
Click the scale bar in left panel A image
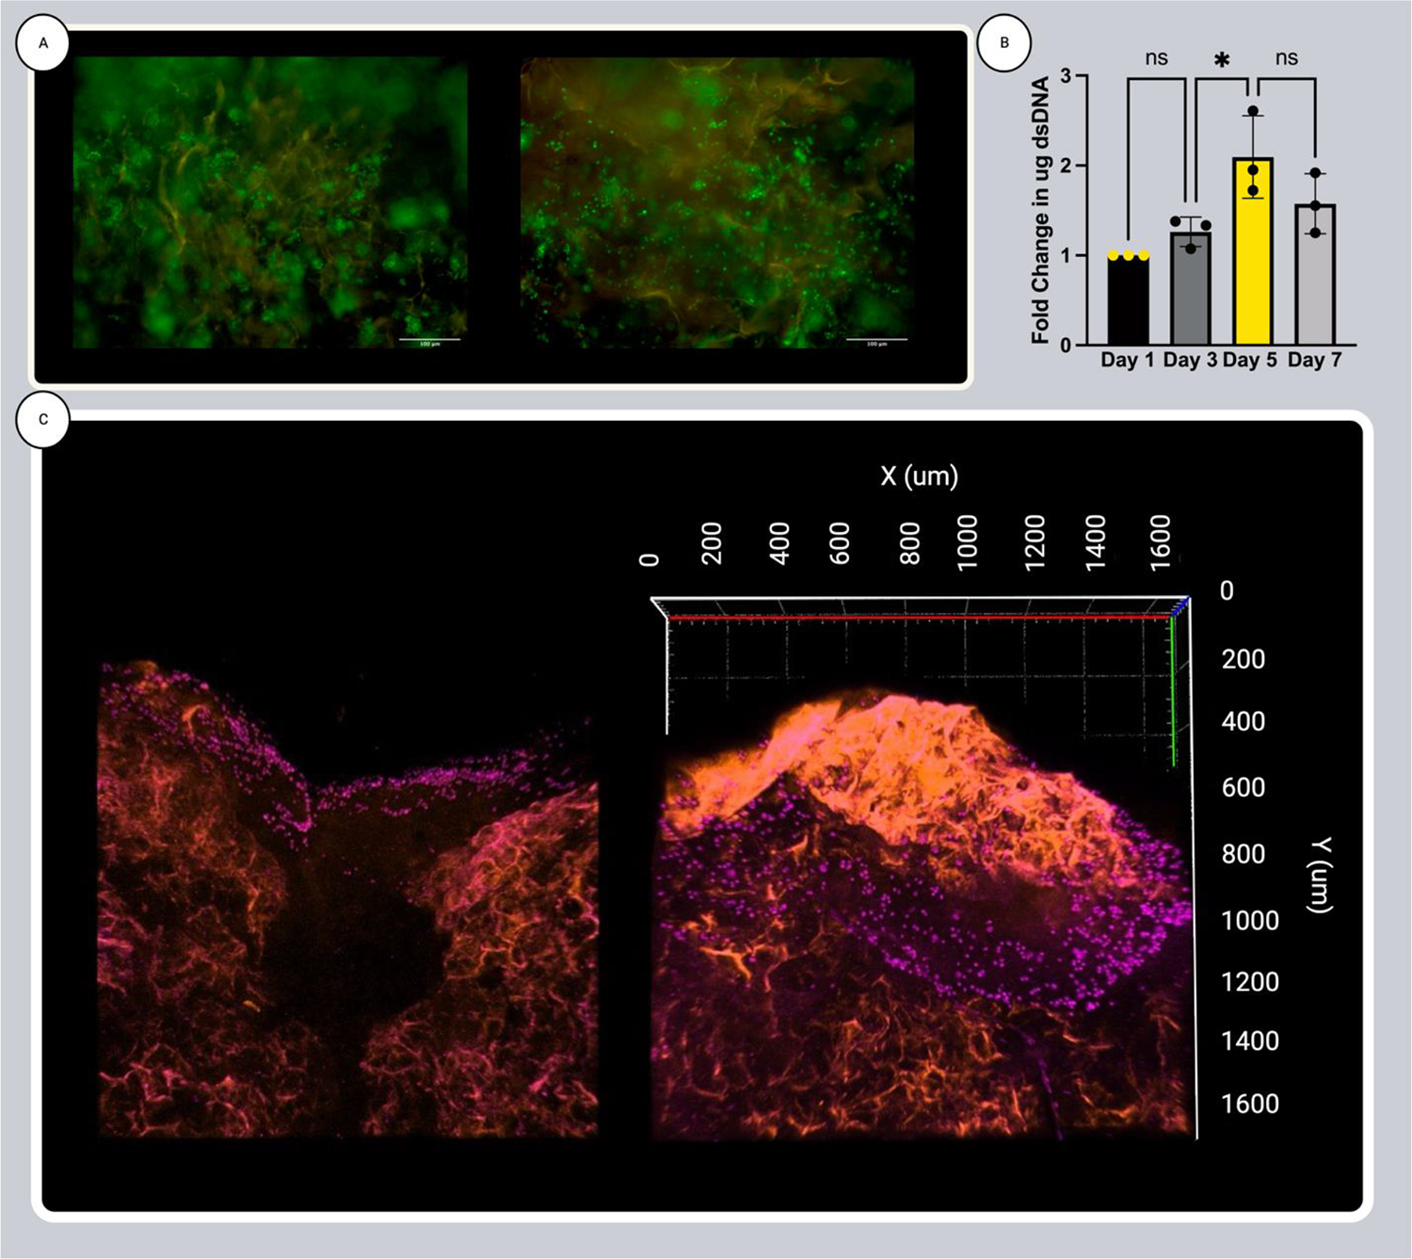(429, 340)
